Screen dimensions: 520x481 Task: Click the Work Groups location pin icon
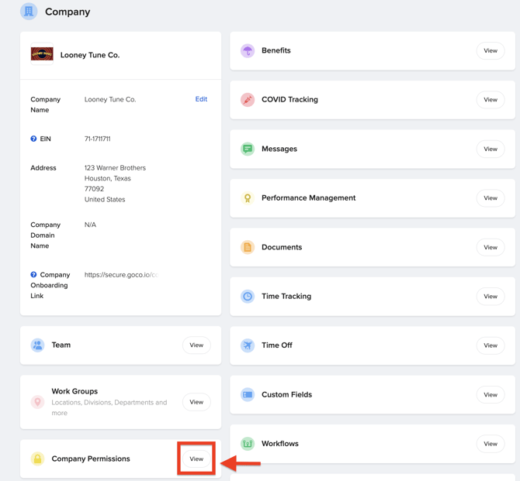click(x=37, y=402)
